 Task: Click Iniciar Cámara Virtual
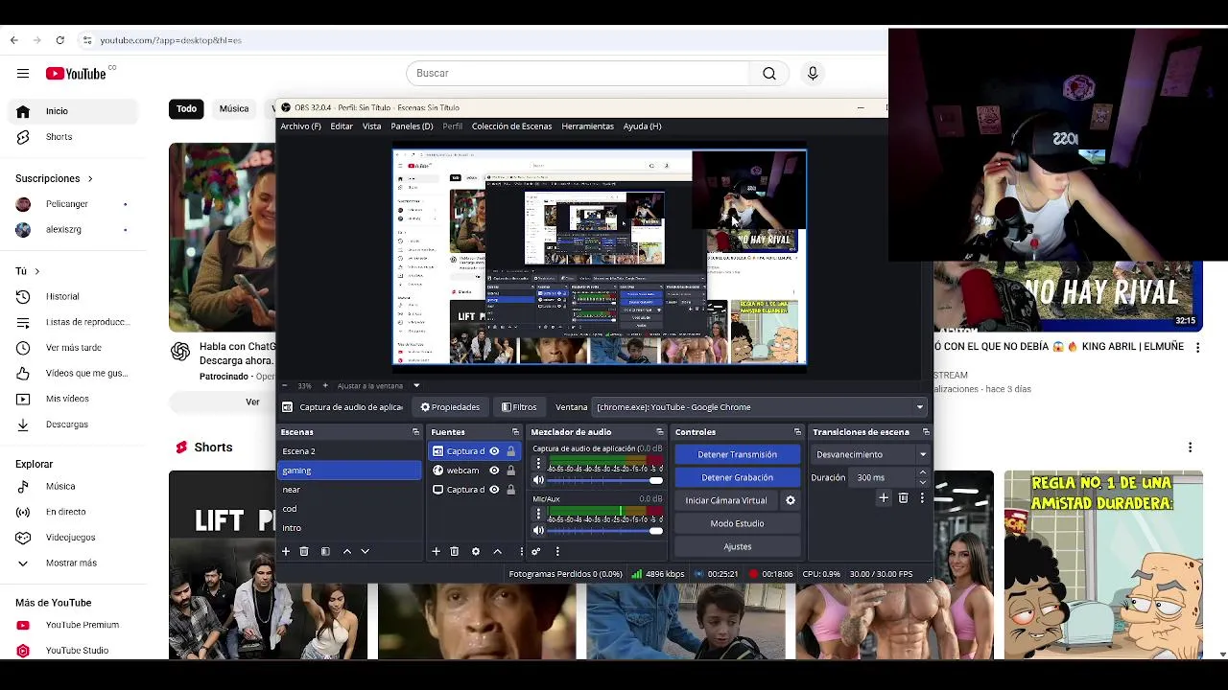point(726,500)
